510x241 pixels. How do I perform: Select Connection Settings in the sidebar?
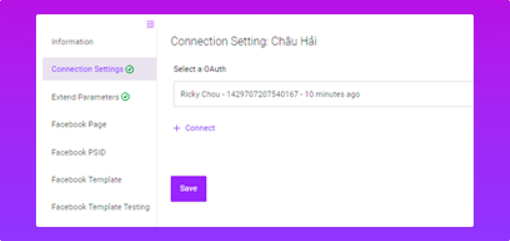(x=99, y=69)
